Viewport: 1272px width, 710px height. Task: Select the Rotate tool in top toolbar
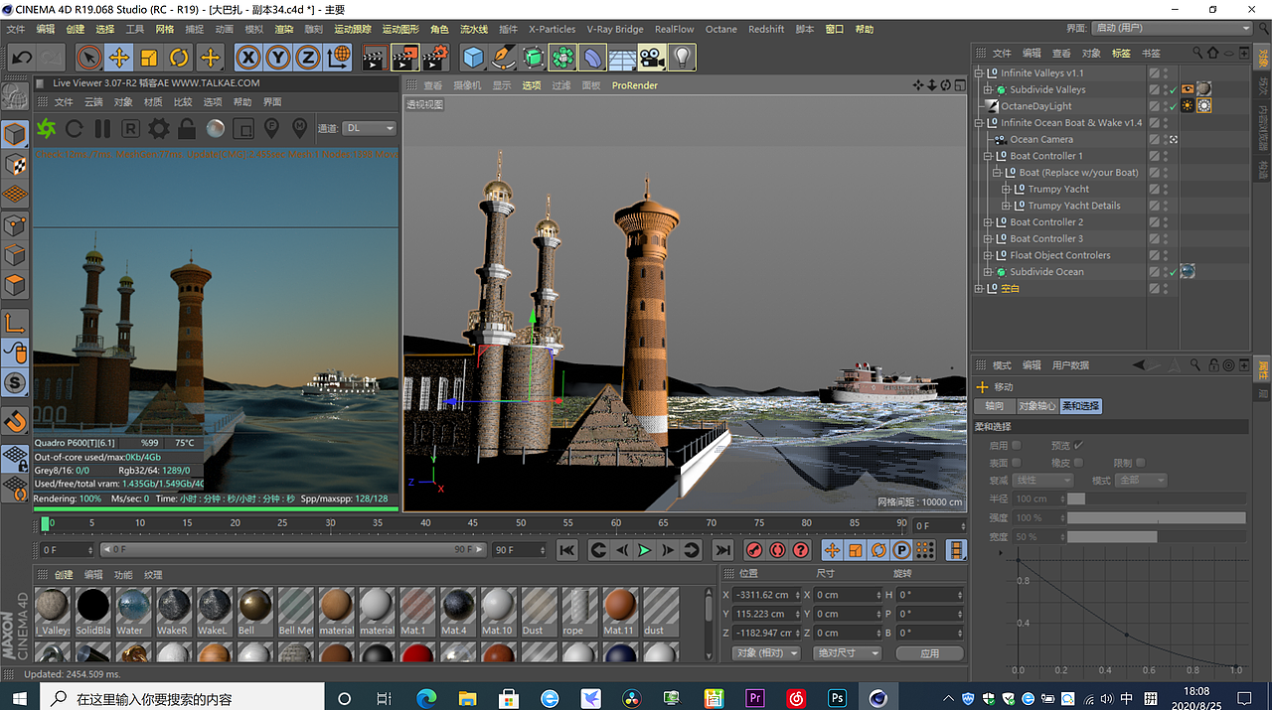[x=179, y=58]
